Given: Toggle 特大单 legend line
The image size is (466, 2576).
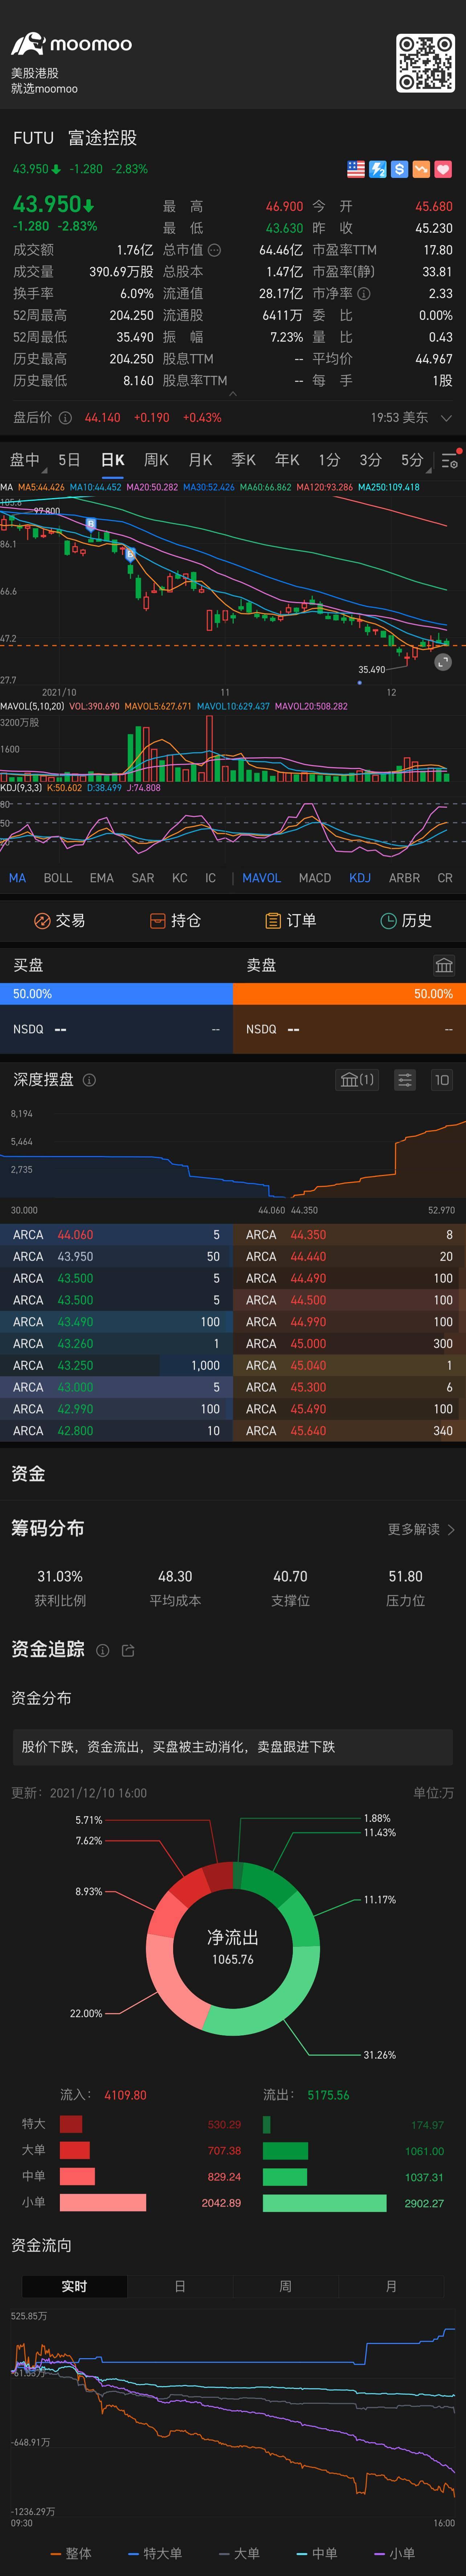Looking at the screenshot, I should click(155, 2553).
